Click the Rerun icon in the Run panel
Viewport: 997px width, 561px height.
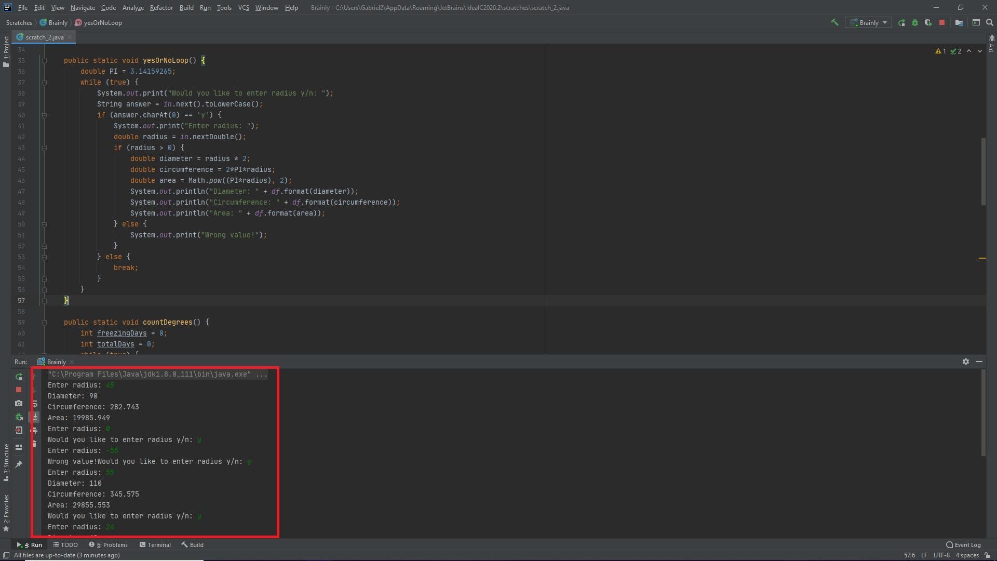point(19,377)
